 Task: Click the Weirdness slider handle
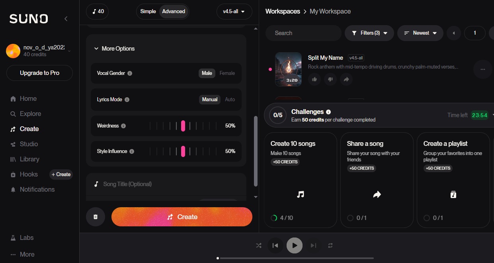[183, 126]
